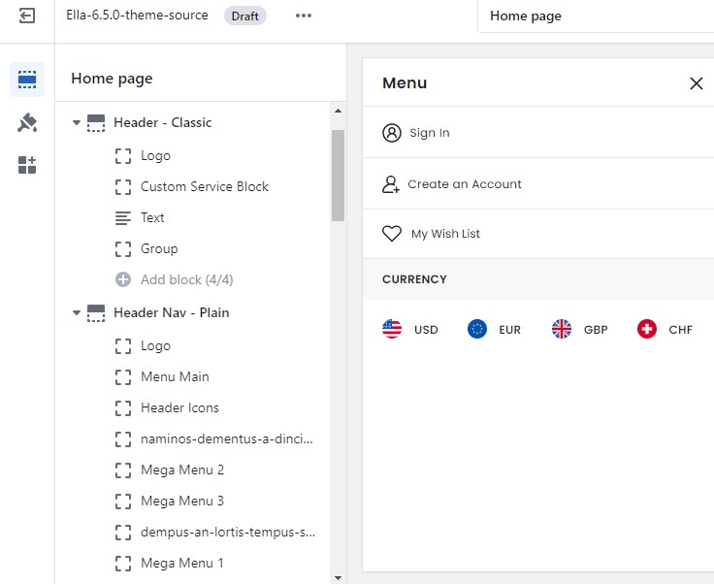Image resolution: width=714 pixels, height=584 pixels.
Task: Click the Header Nav - Plain section title
Action: point(171,312)
